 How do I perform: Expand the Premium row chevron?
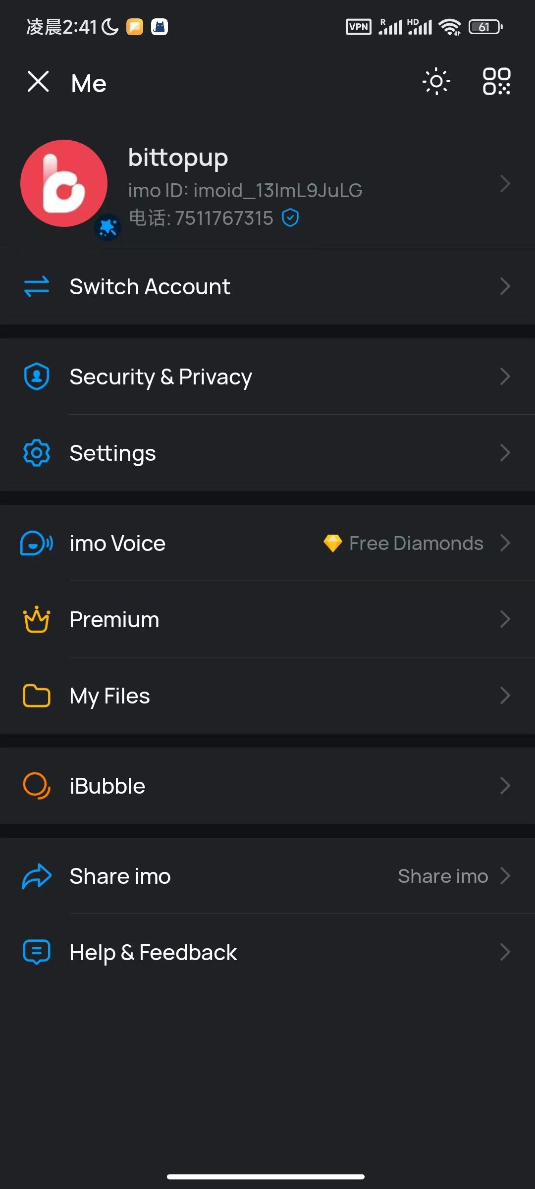[x=505, y=619]
